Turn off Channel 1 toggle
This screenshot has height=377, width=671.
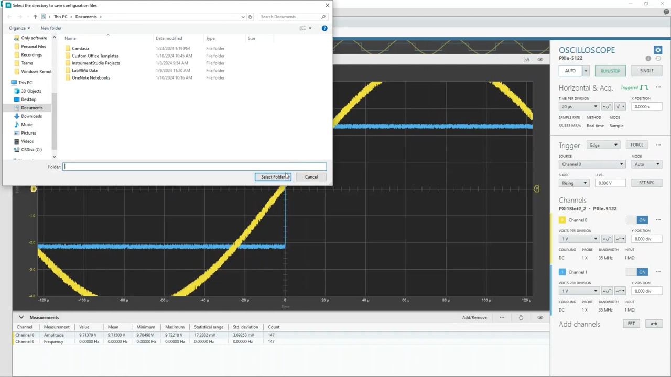(637, 272)
